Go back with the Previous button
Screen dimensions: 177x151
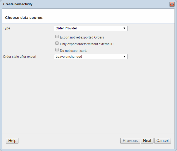tap(130, 141)
